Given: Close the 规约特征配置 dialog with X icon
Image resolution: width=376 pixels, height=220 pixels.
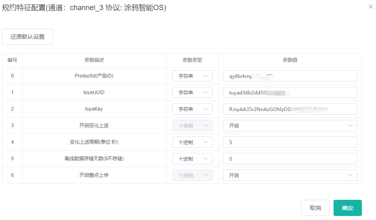Looking at the screenshot, I should pyautogui.click(x=370, y=6).
